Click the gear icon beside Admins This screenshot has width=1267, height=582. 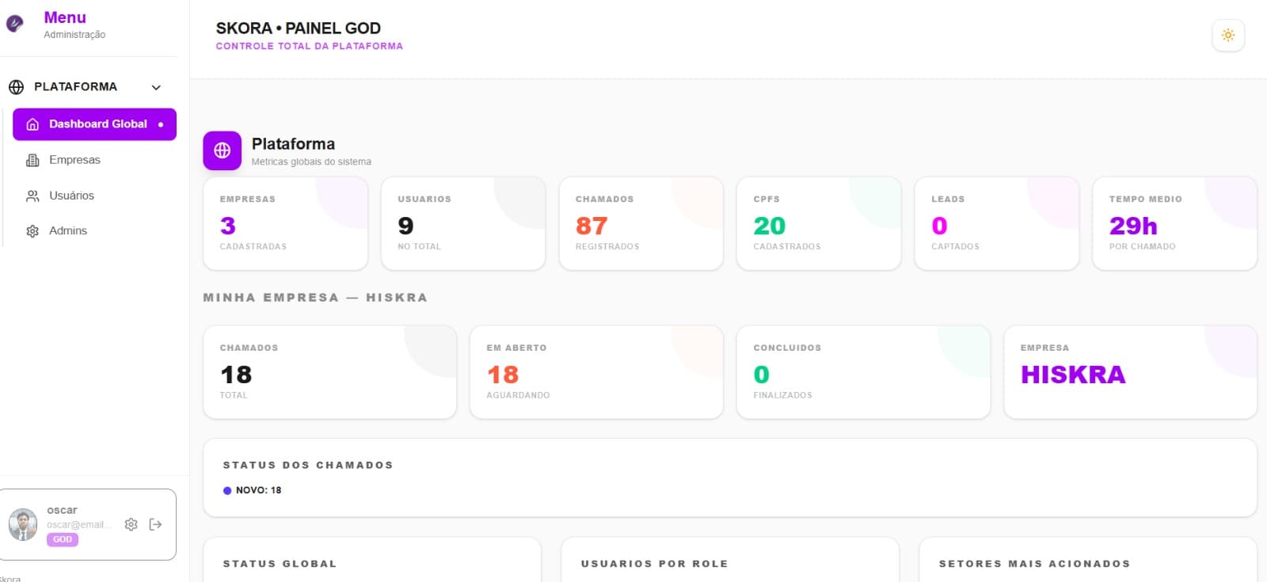pyautogui.click(x=32, y=231)
